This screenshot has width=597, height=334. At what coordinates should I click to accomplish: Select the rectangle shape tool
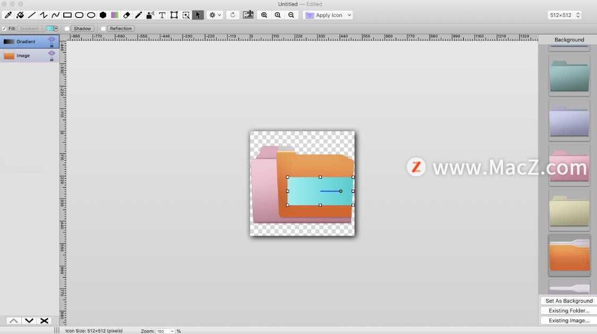coord(67,15)
